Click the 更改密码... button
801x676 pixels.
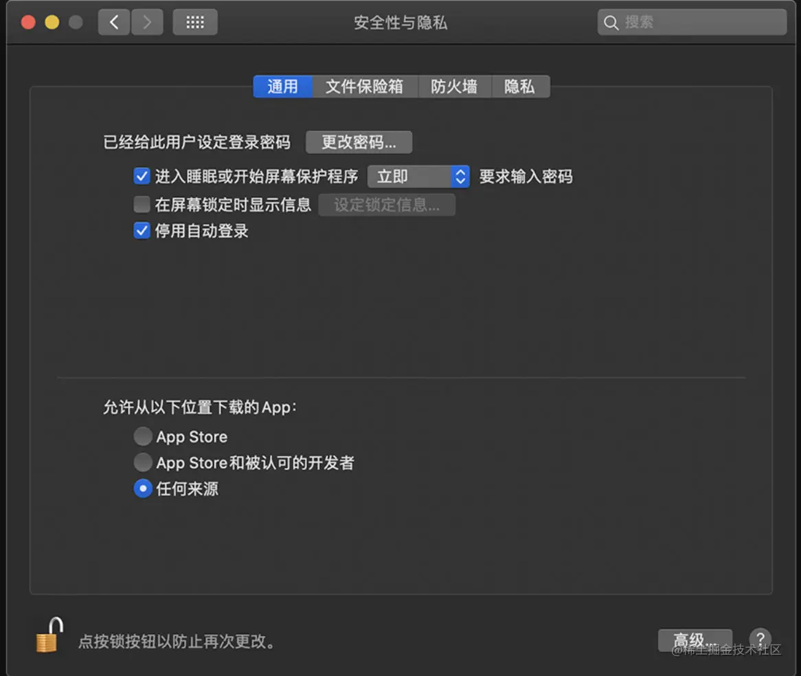pos(359,142)
